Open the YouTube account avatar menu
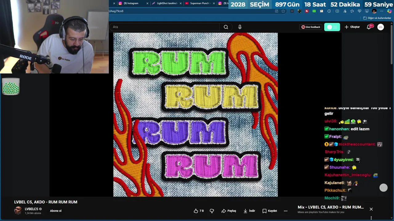The image size is (394, 221). click(381, 27)
